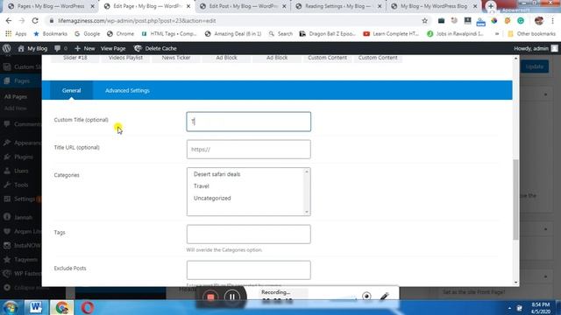The height and width of the screenshot is (315, 561).
Task: Click the recorder pencil annotate icon
Action: (385, 296)
